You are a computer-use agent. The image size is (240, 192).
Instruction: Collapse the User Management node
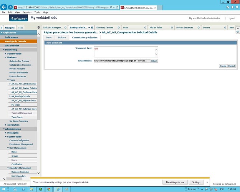pyautogui.click(x=8, y=148)
